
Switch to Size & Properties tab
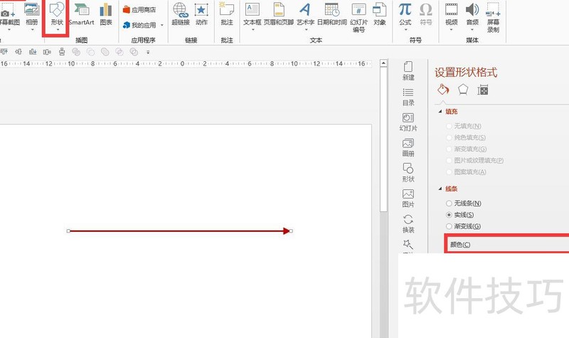483,90
